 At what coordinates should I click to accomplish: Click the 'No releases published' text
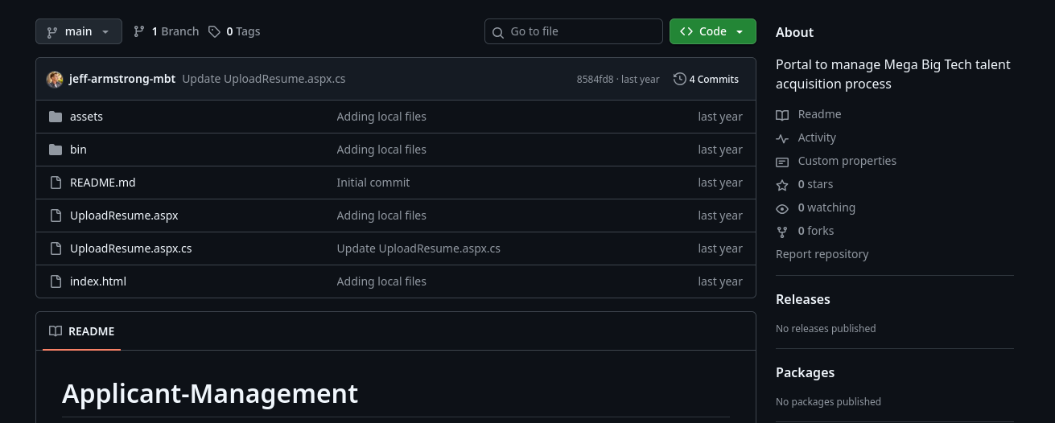tap(826, 328)
